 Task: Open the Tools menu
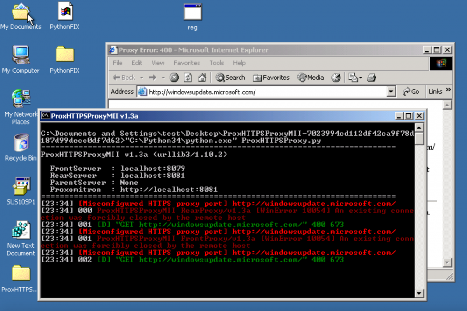(x=217, y=63)
